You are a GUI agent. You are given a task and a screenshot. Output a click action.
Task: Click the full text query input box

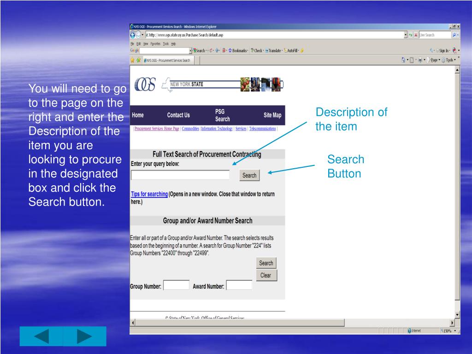[x=180, y=175]
